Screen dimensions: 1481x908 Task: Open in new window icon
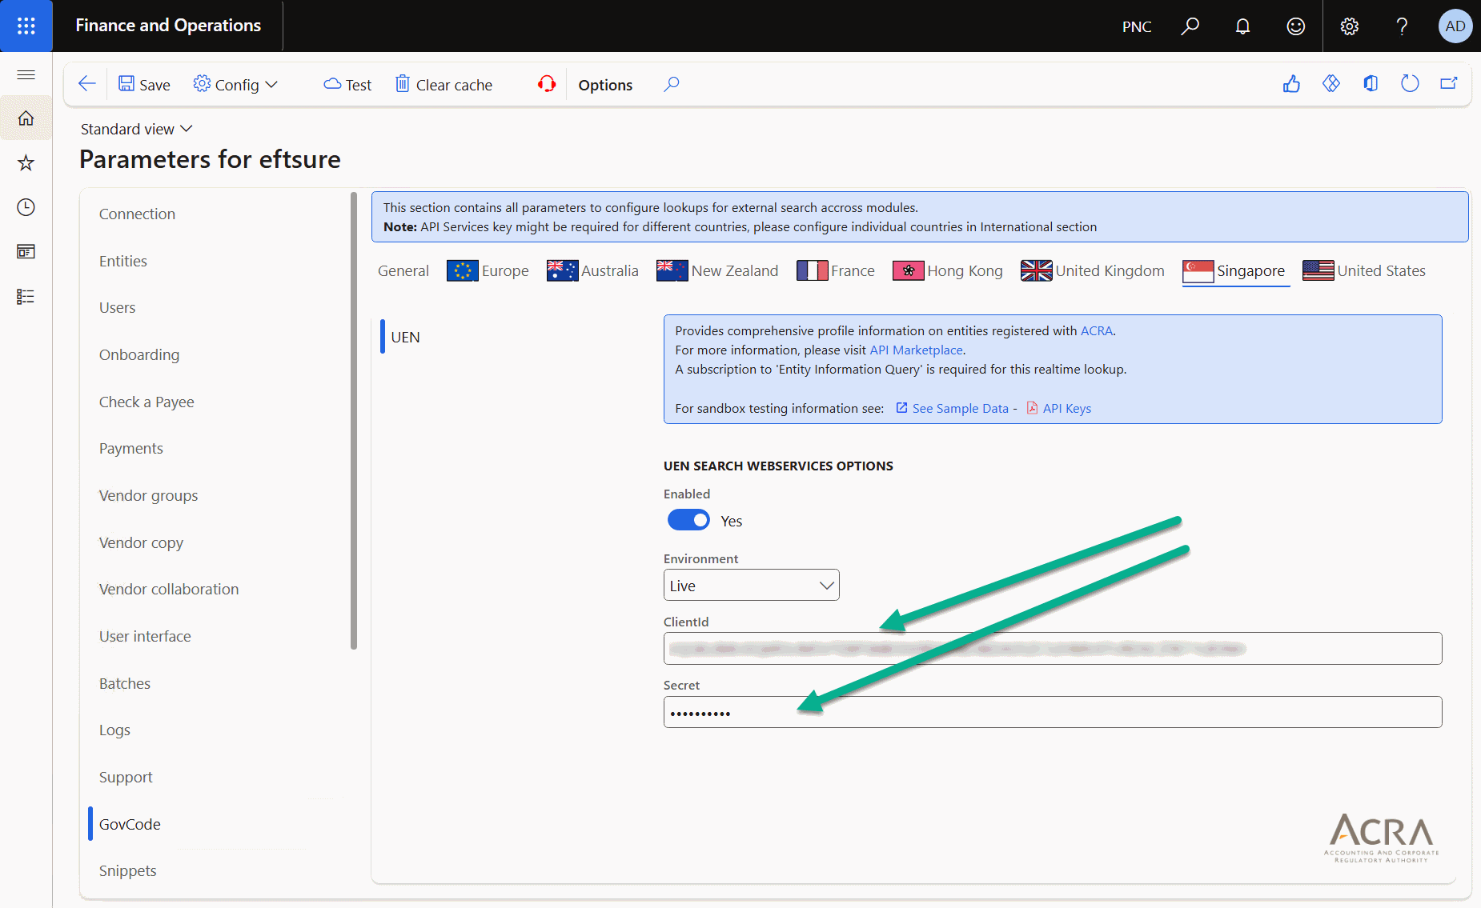coord(1449,84)
